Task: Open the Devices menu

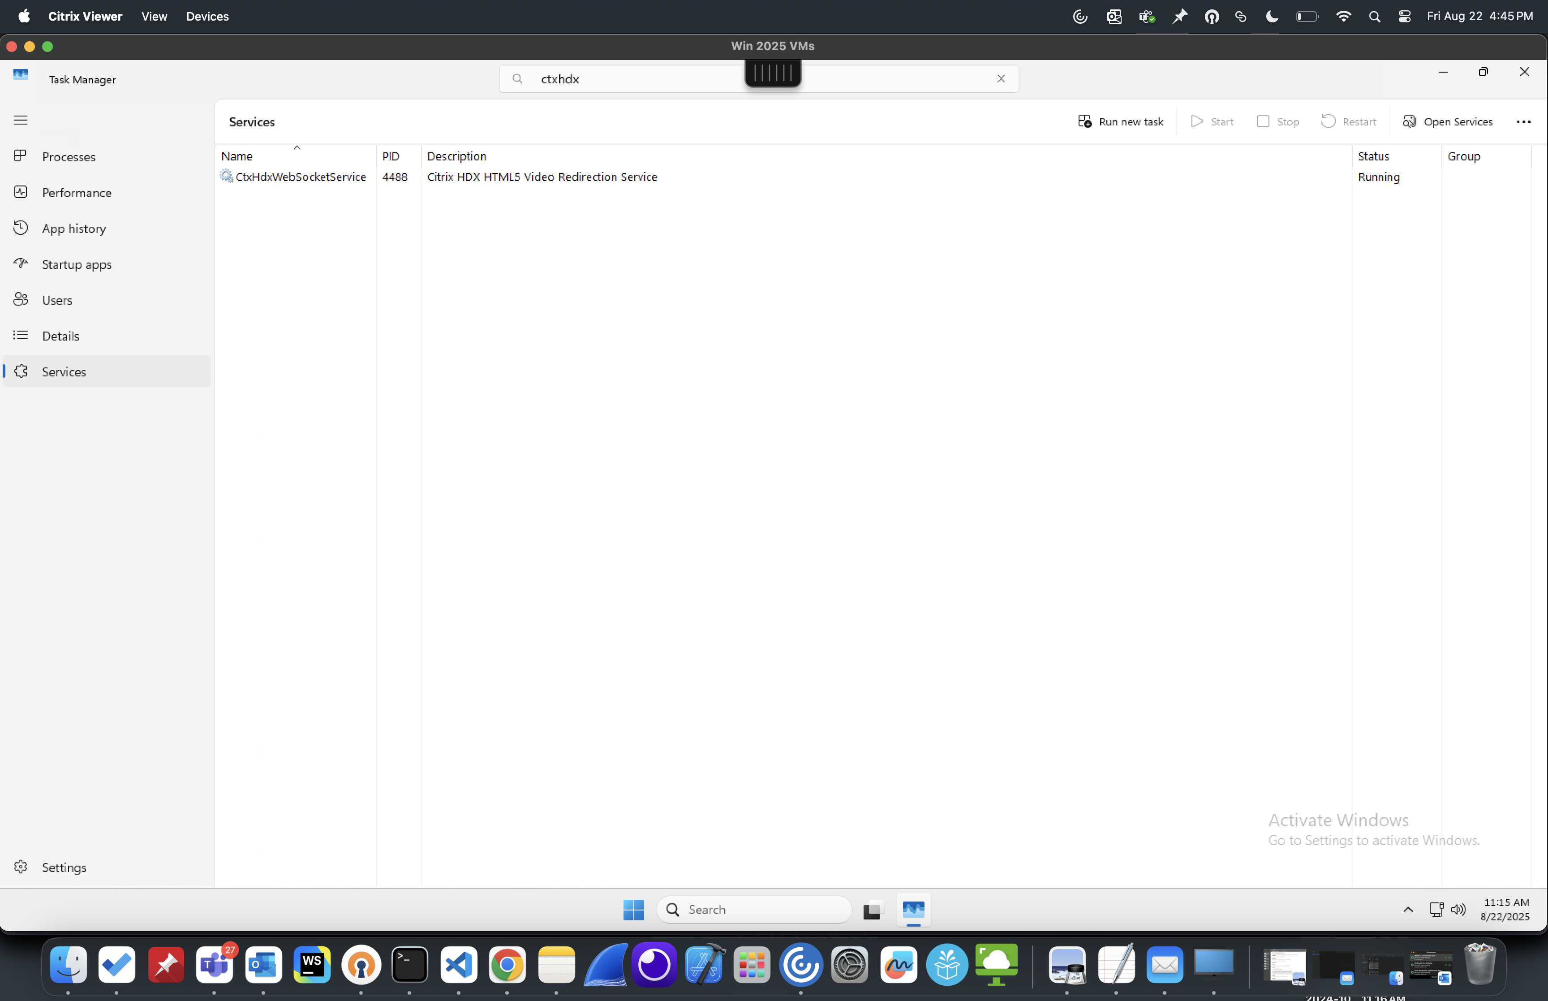Action: click(207, 16)
